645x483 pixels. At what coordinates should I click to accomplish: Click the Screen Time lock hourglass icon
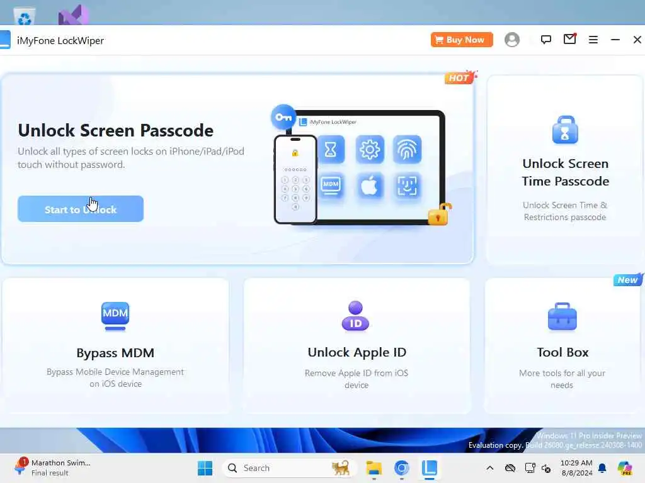(x=565, y=130)
